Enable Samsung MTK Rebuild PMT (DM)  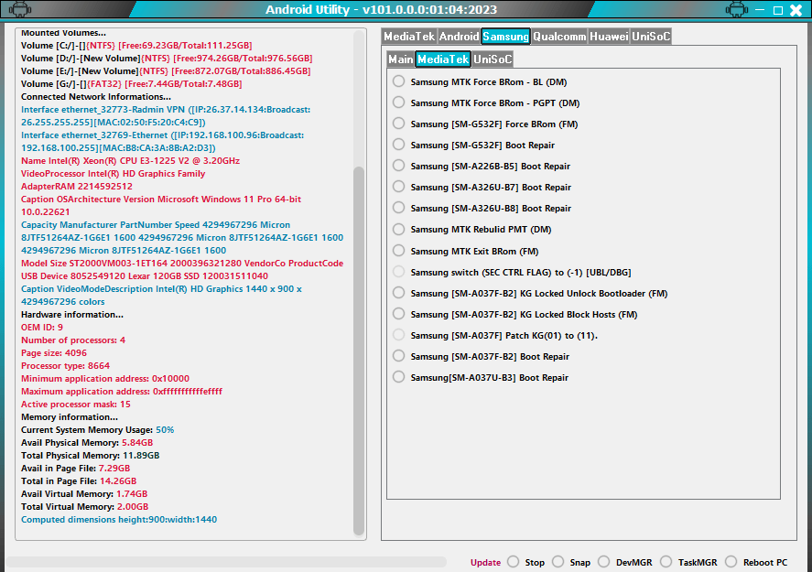pyautogui.click(x=398, y=230)
